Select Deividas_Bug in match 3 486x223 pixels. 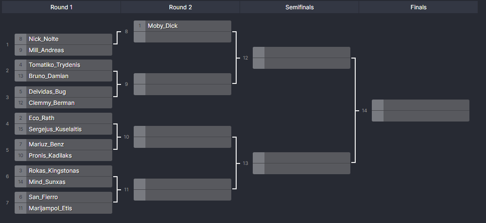63,92
